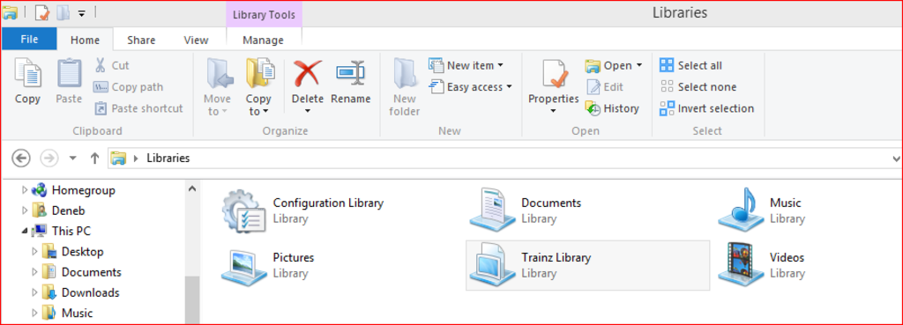Select Homegroup in the navigation pane
Image resolution: width=903 pixels, height=325 pixels.
(x=84, y=189)
